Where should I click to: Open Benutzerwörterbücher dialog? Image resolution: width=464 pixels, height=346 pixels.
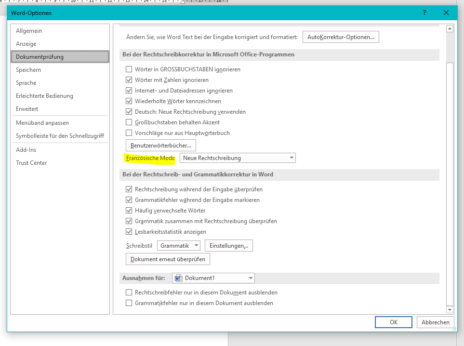click(x=160, y=146)
